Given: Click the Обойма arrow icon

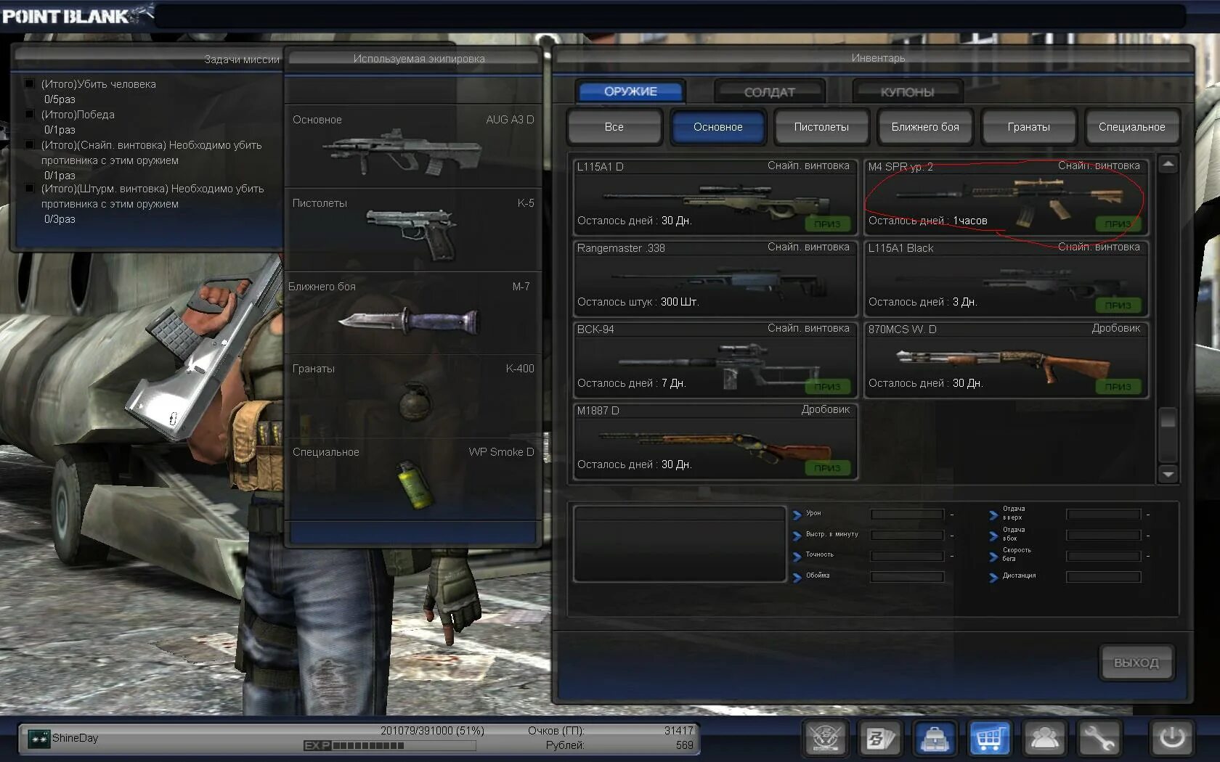Looking at the screenshot, I should (x=797, y=578).
